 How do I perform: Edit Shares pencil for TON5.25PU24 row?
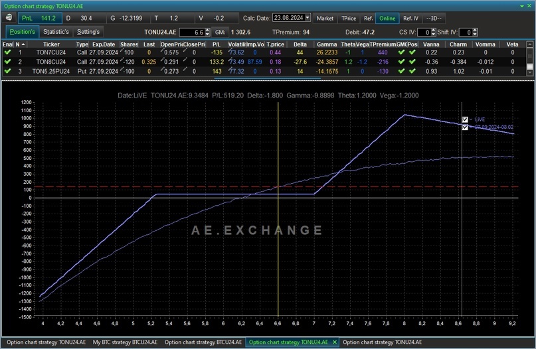122,69
